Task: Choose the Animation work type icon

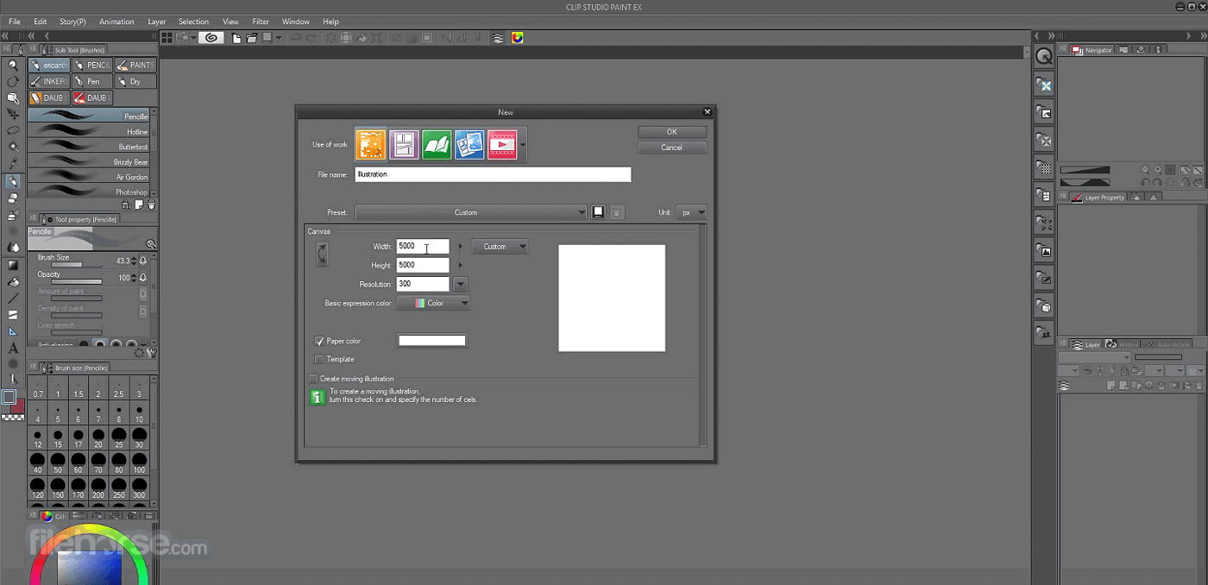Action: click(x=503, y=145)
